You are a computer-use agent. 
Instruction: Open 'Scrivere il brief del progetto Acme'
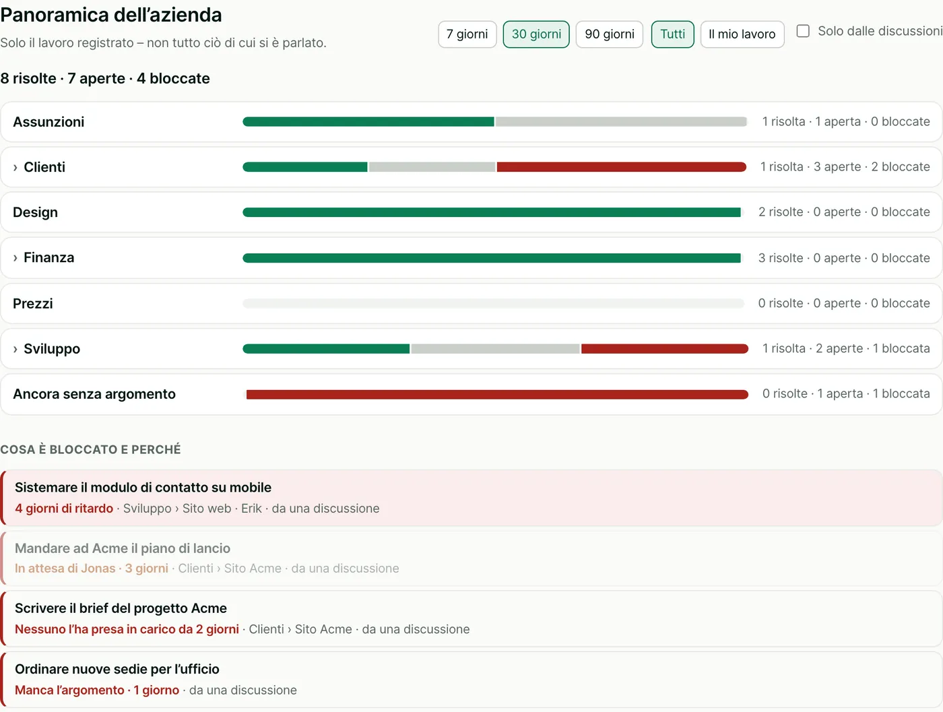click(471, 618)
